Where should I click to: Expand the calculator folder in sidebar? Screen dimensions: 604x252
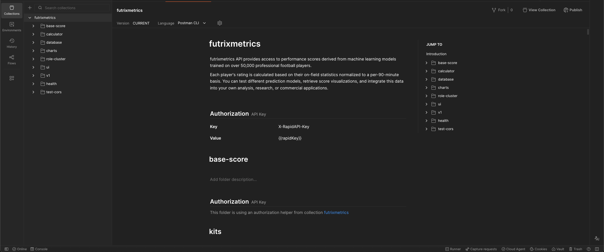[x=33, y=34]
